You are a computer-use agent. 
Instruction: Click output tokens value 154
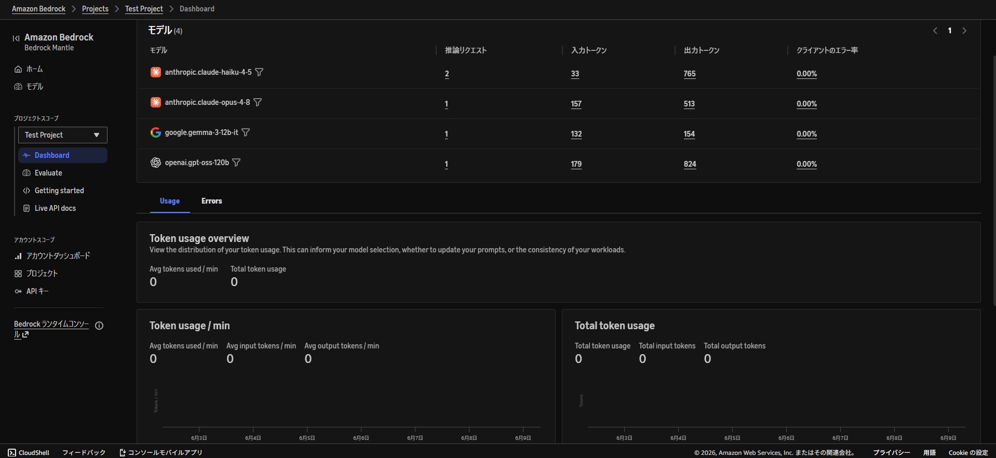(689, 134)
